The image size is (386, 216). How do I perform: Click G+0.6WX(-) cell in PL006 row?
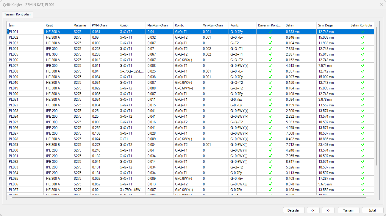[x=187, y=60]
